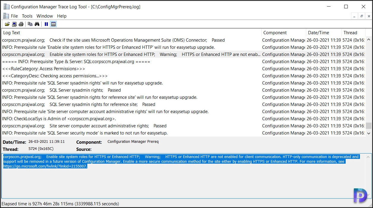
Task: Select the OMS Connector check Passed row
Action: (x=183, y=40)
